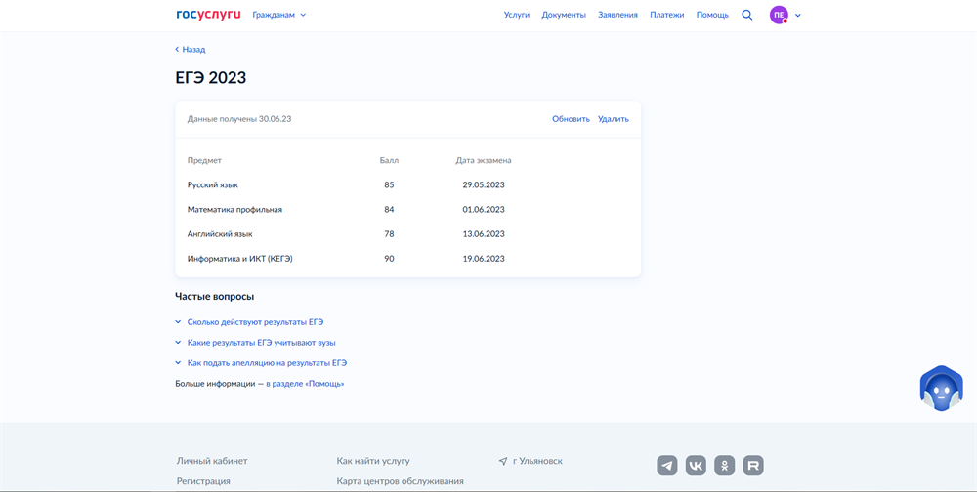Open the Услуги menu item
The height and width of the screenshot is (492, 977).
tap(517, 15)
